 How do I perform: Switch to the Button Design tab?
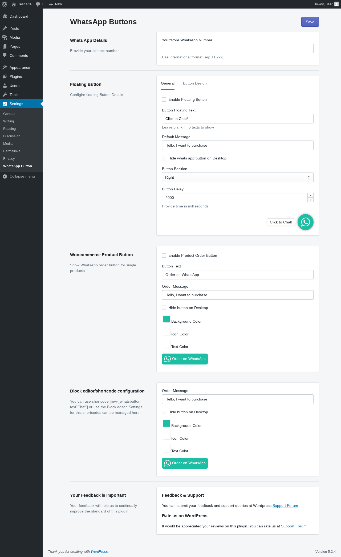[x=195, y=83]
